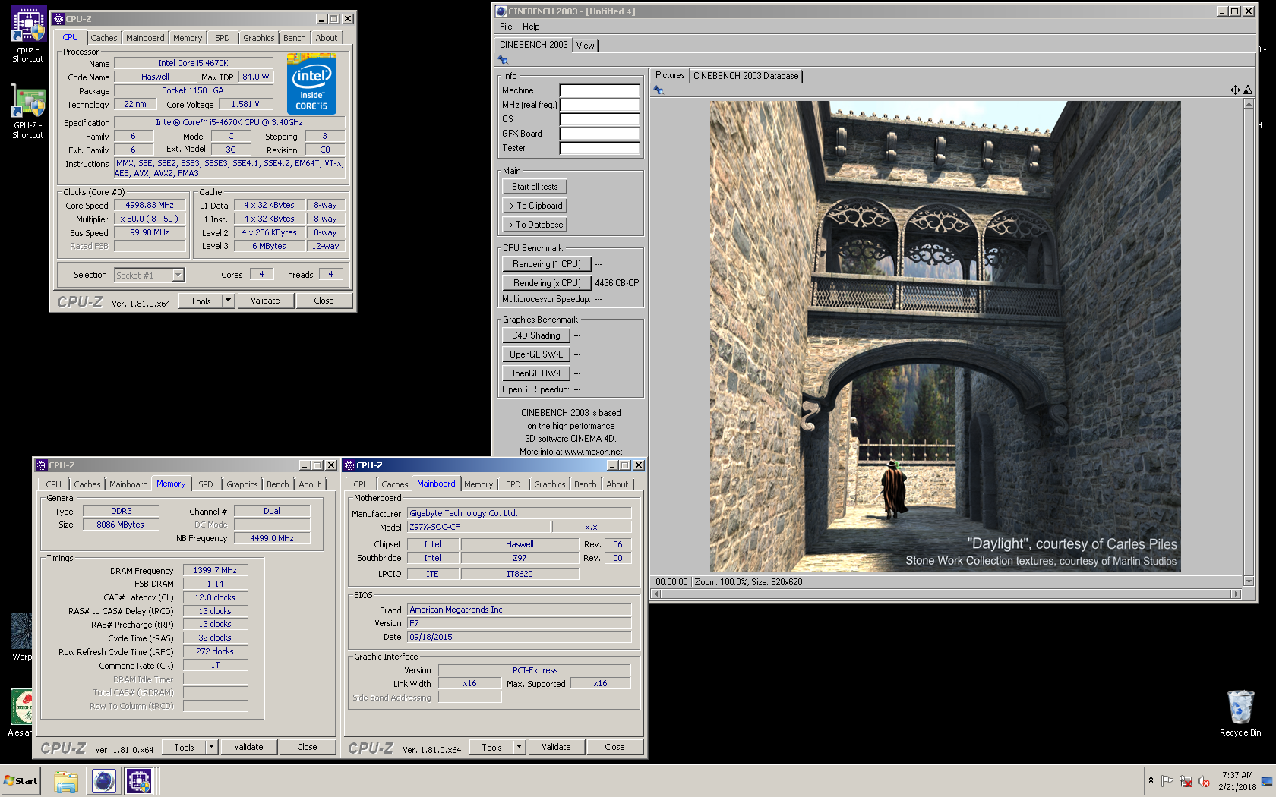Click into the Tester input field

[599, 148]
